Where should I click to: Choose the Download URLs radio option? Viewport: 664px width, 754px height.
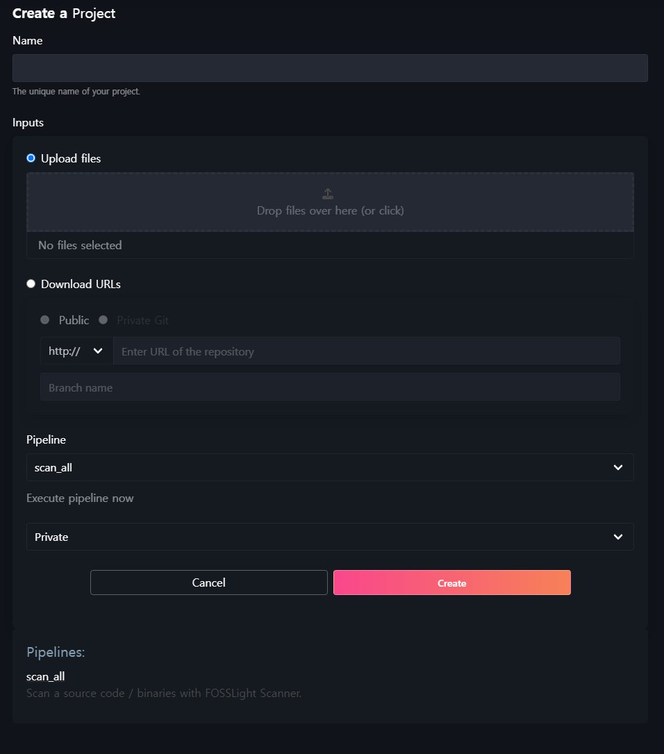(x=31, y=284)
